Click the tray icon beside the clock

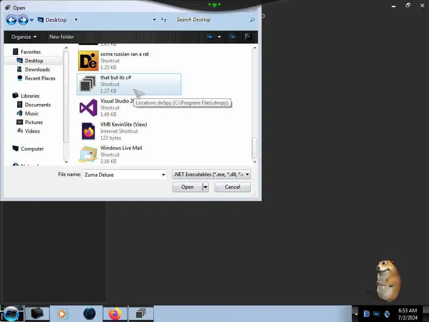point(387,314)
